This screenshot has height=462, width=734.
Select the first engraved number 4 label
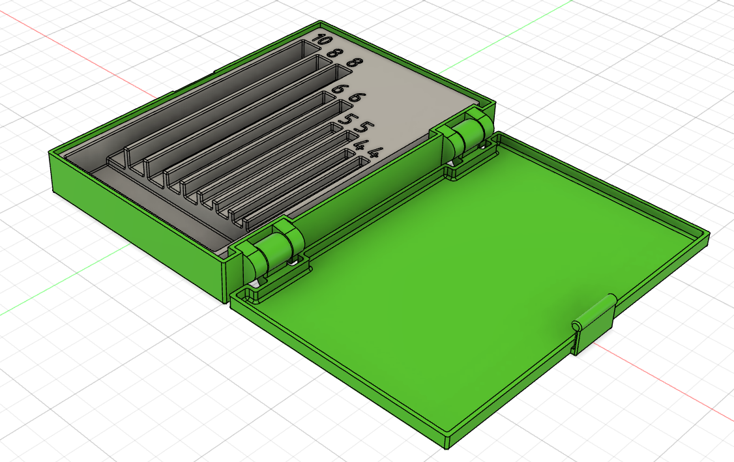click(x=359, y=145)
